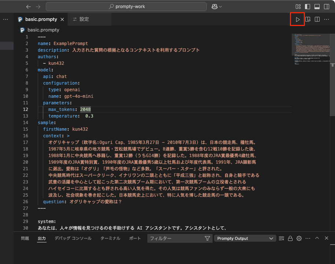Open sidebar overflow ellipsis menu

(x=5, y=19)
